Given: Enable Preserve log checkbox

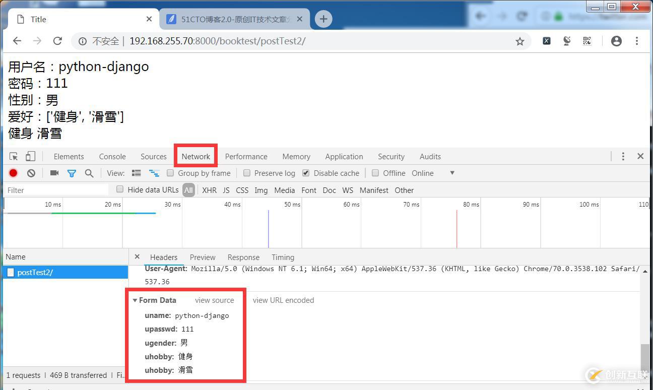Looking at the screenshot, I should click(247, 173).
